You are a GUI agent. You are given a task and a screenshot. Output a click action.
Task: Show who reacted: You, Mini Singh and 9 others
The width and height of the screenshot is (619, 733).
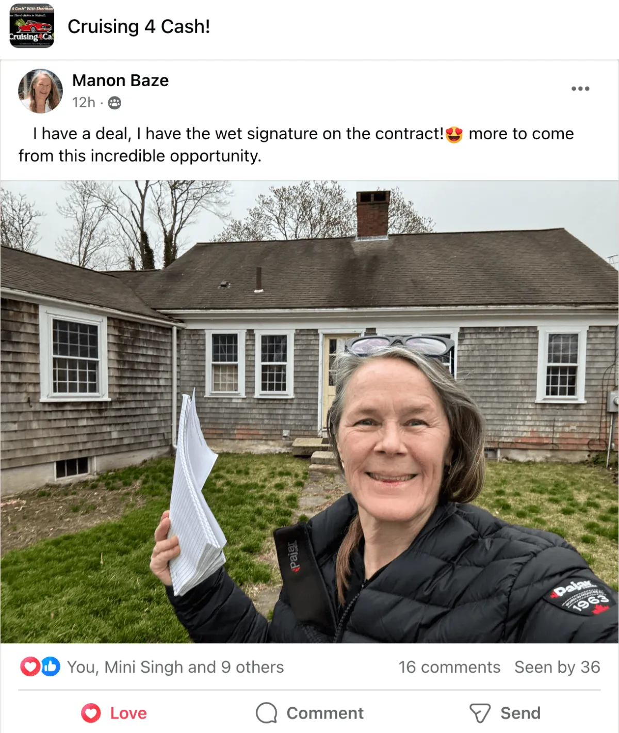tap(175, 667)
